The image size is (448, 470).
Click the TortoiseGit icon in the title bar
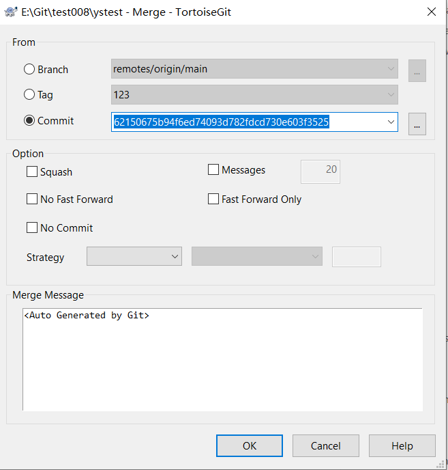(x=11, y=12)
